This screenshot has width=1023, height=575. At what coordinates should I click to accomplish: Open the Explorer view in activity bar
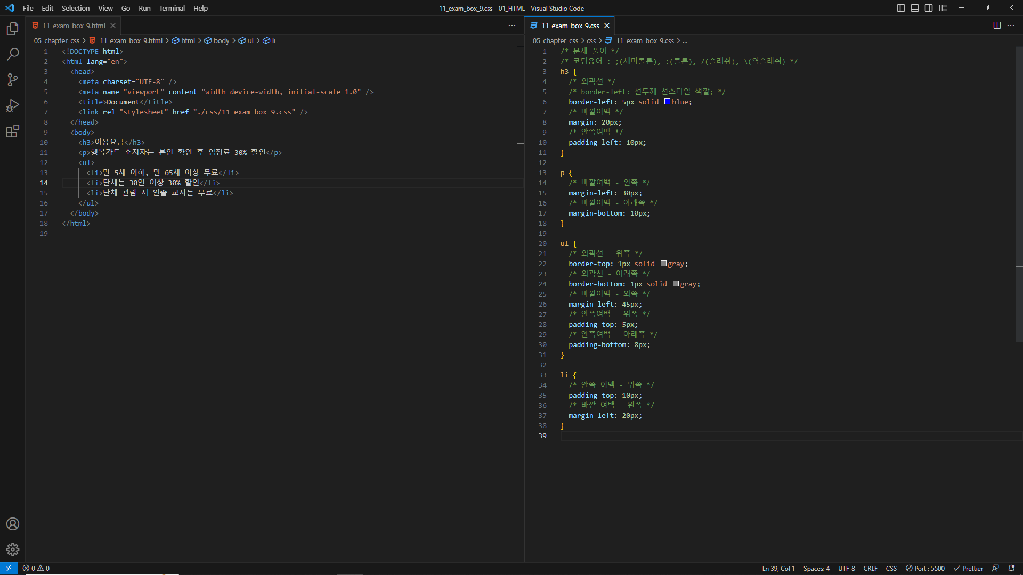[x=13, y=29]
